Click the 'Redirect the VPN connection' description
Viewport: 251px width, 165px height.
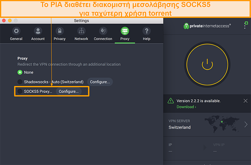pyautogui.click(x=69, y=64)
